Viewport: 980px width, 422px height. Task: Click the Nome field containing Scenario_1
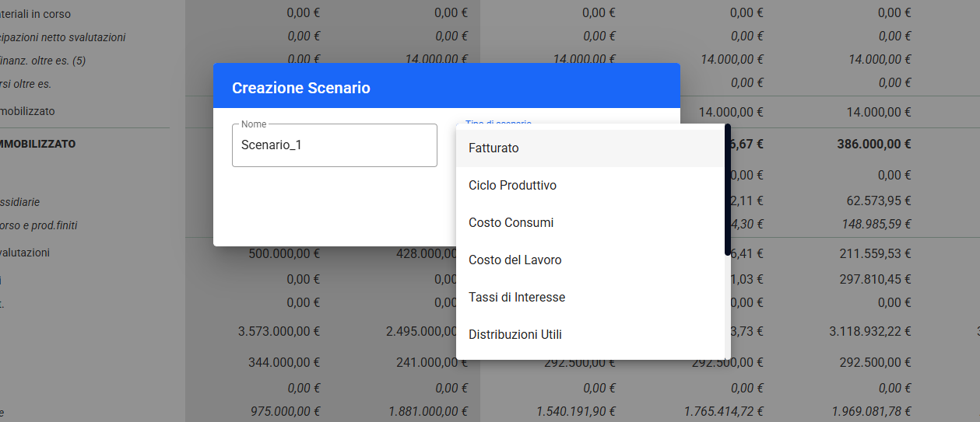[334, 145]
